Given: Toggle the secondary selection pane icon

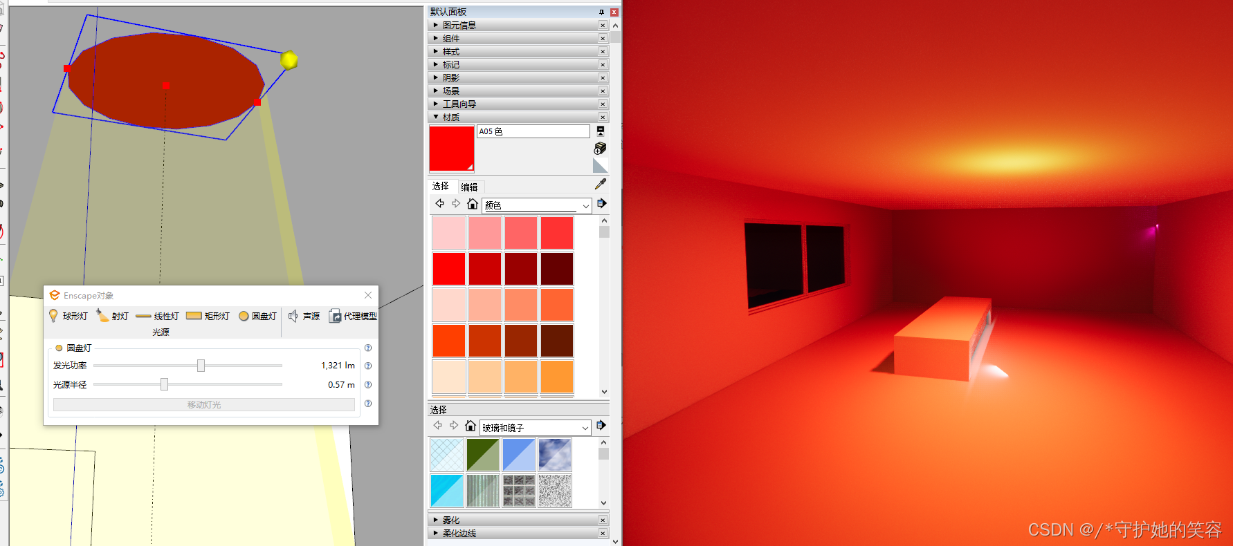Looking at the screenshot, I should coord(601,131).
